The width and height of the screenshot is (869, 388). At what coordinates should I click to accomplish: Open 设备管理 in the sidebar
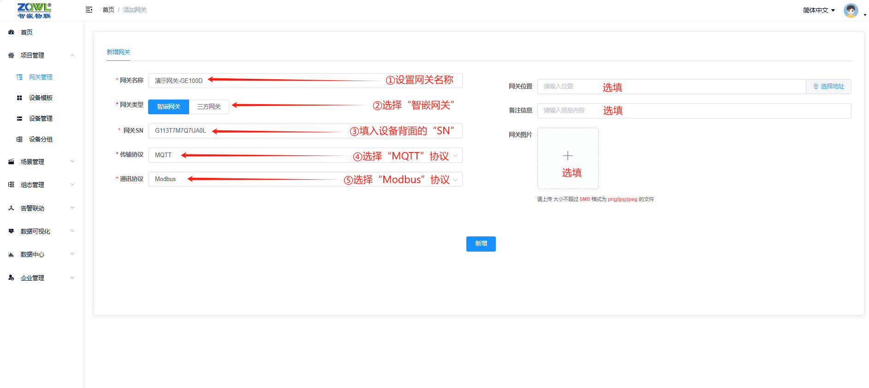pyautogui.click(x=41, y=118)
